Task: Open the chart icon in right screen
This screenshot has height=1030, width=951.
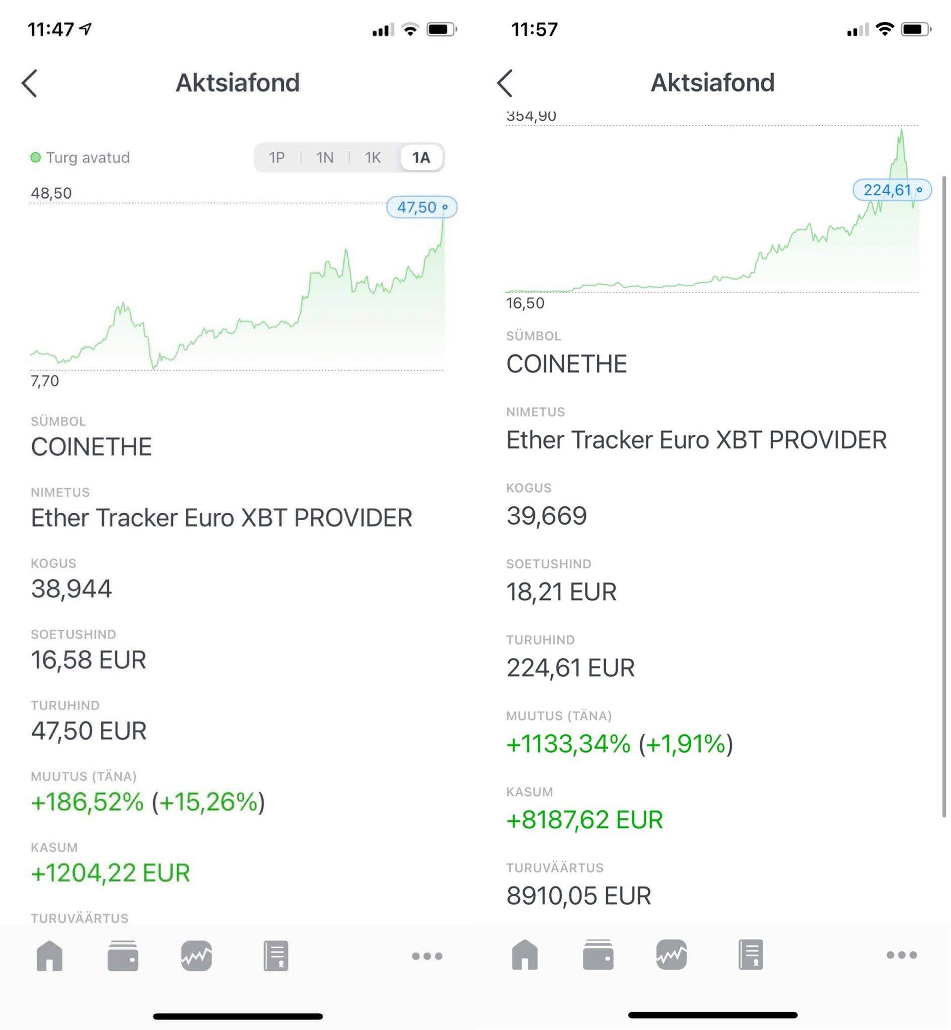Action: tap(672, 955)
